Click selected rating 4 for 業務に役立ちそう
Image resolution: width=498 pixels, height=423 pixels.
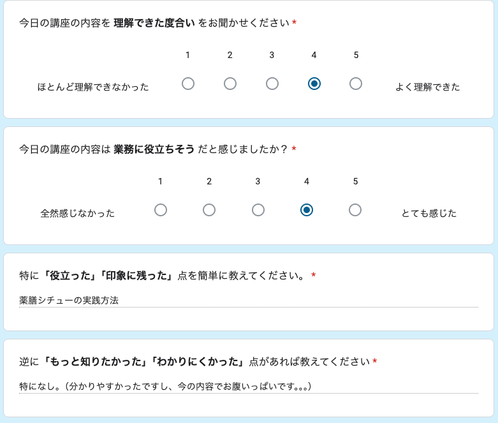click(307, 210)
